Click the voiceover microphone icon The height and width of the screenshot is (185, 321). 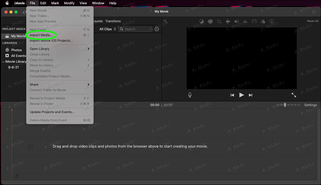[190, 95]
